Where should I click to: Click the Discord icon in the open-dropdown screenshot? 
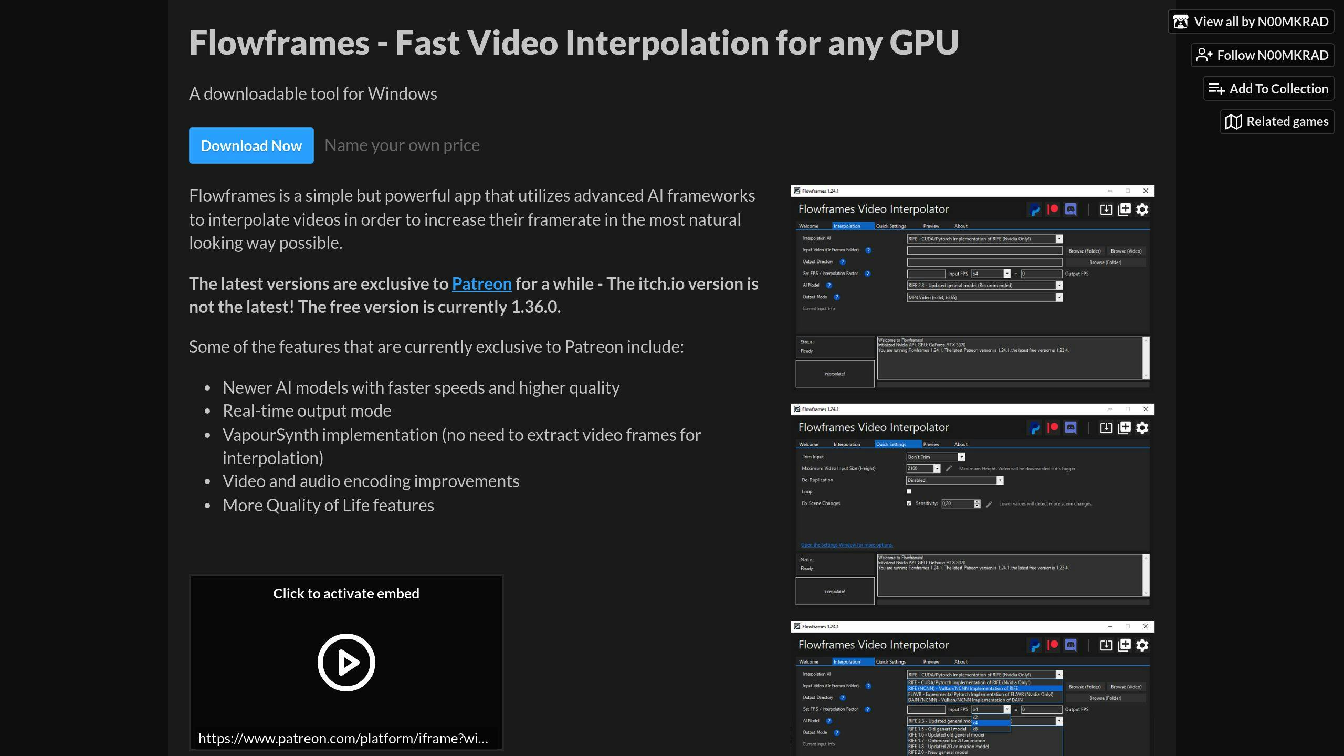(x=1070, y=645)
